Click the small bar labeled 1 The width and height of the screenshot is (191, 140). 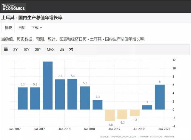147,107
